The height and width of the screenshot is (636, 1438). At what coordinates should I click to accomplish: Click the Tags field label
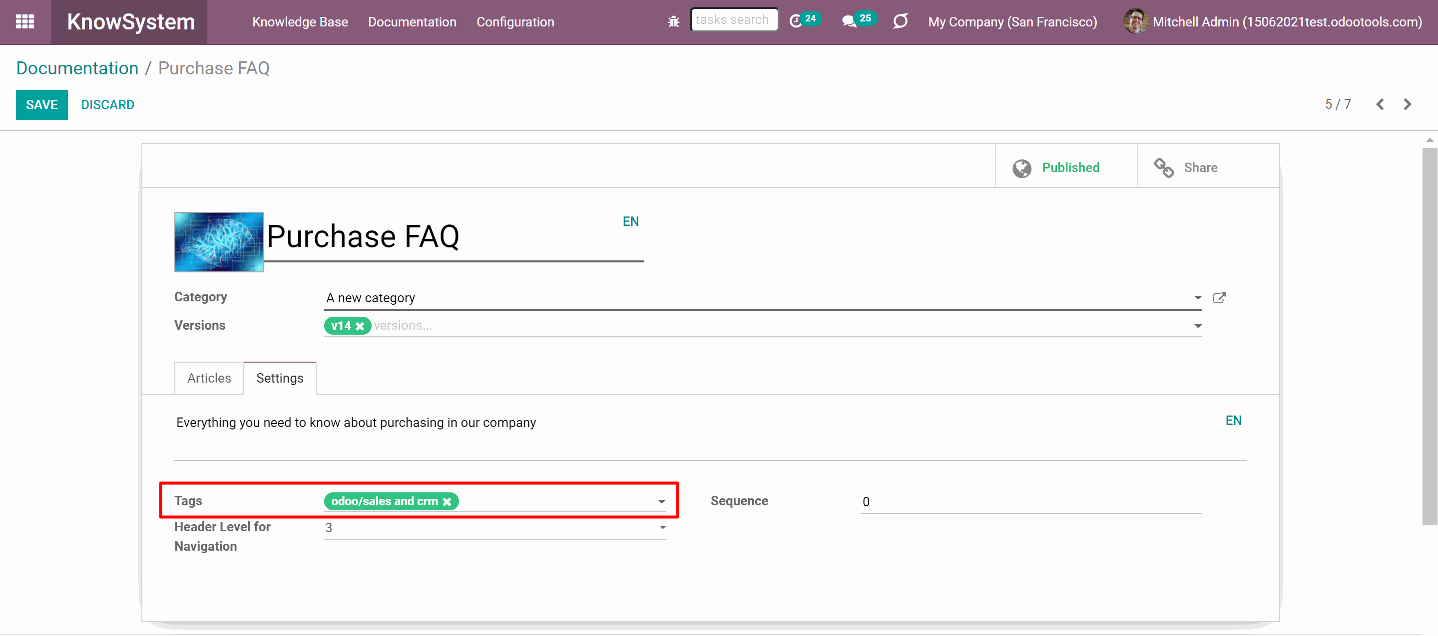[188, 501]
